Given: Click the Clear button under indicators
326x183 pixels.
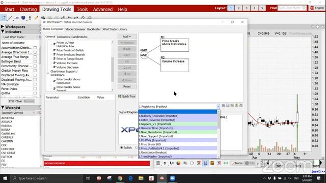Looking at the screenshot, I should pos(18,101).
